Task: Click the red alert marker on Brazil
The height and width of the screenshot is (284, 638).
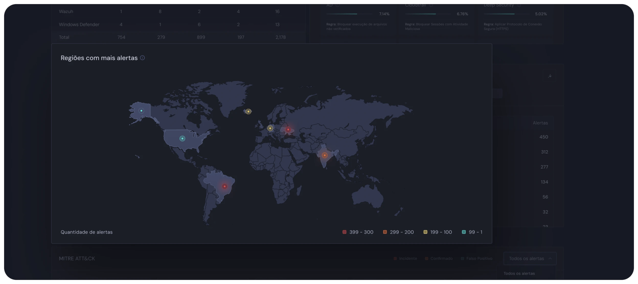Action: (x=225, y=186)
